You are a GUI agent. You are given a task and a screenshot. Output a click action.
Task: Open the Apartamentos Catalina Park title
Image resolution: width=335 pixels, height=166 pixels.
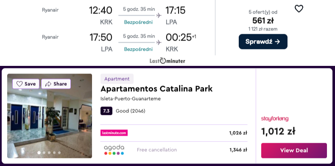coord(156,89)
